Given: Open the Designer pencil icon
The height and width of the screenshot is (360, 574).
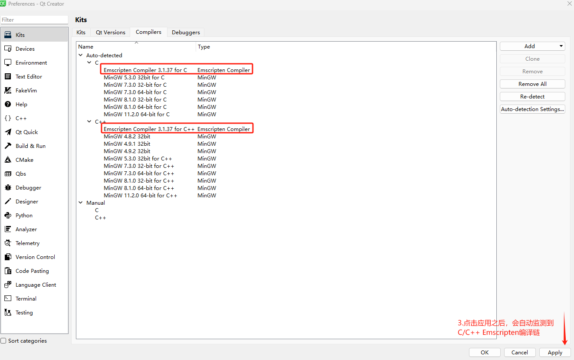Looking at the screenshot, I should click(x=8, y=201).
